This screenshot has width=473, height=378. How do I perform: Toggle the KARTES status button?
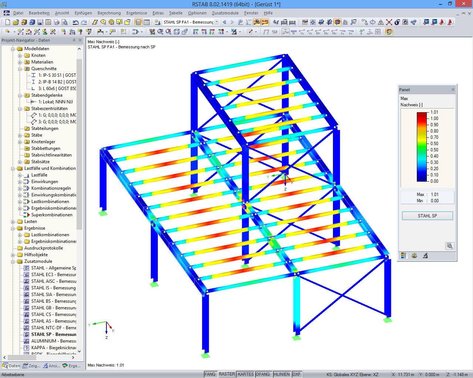tap(246, 374)
